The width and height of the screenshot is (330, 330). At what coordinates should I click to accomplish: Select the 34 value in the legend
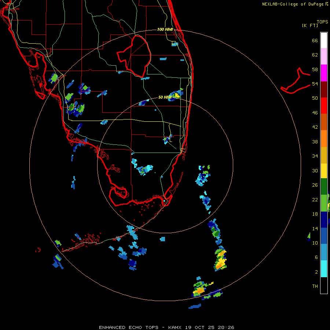point(315,156)
